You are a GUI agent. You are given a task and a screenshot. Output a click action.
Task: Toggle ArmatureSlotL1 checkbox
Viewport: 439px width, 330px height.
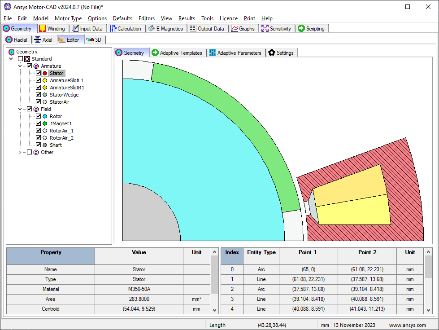pos(39,80)
